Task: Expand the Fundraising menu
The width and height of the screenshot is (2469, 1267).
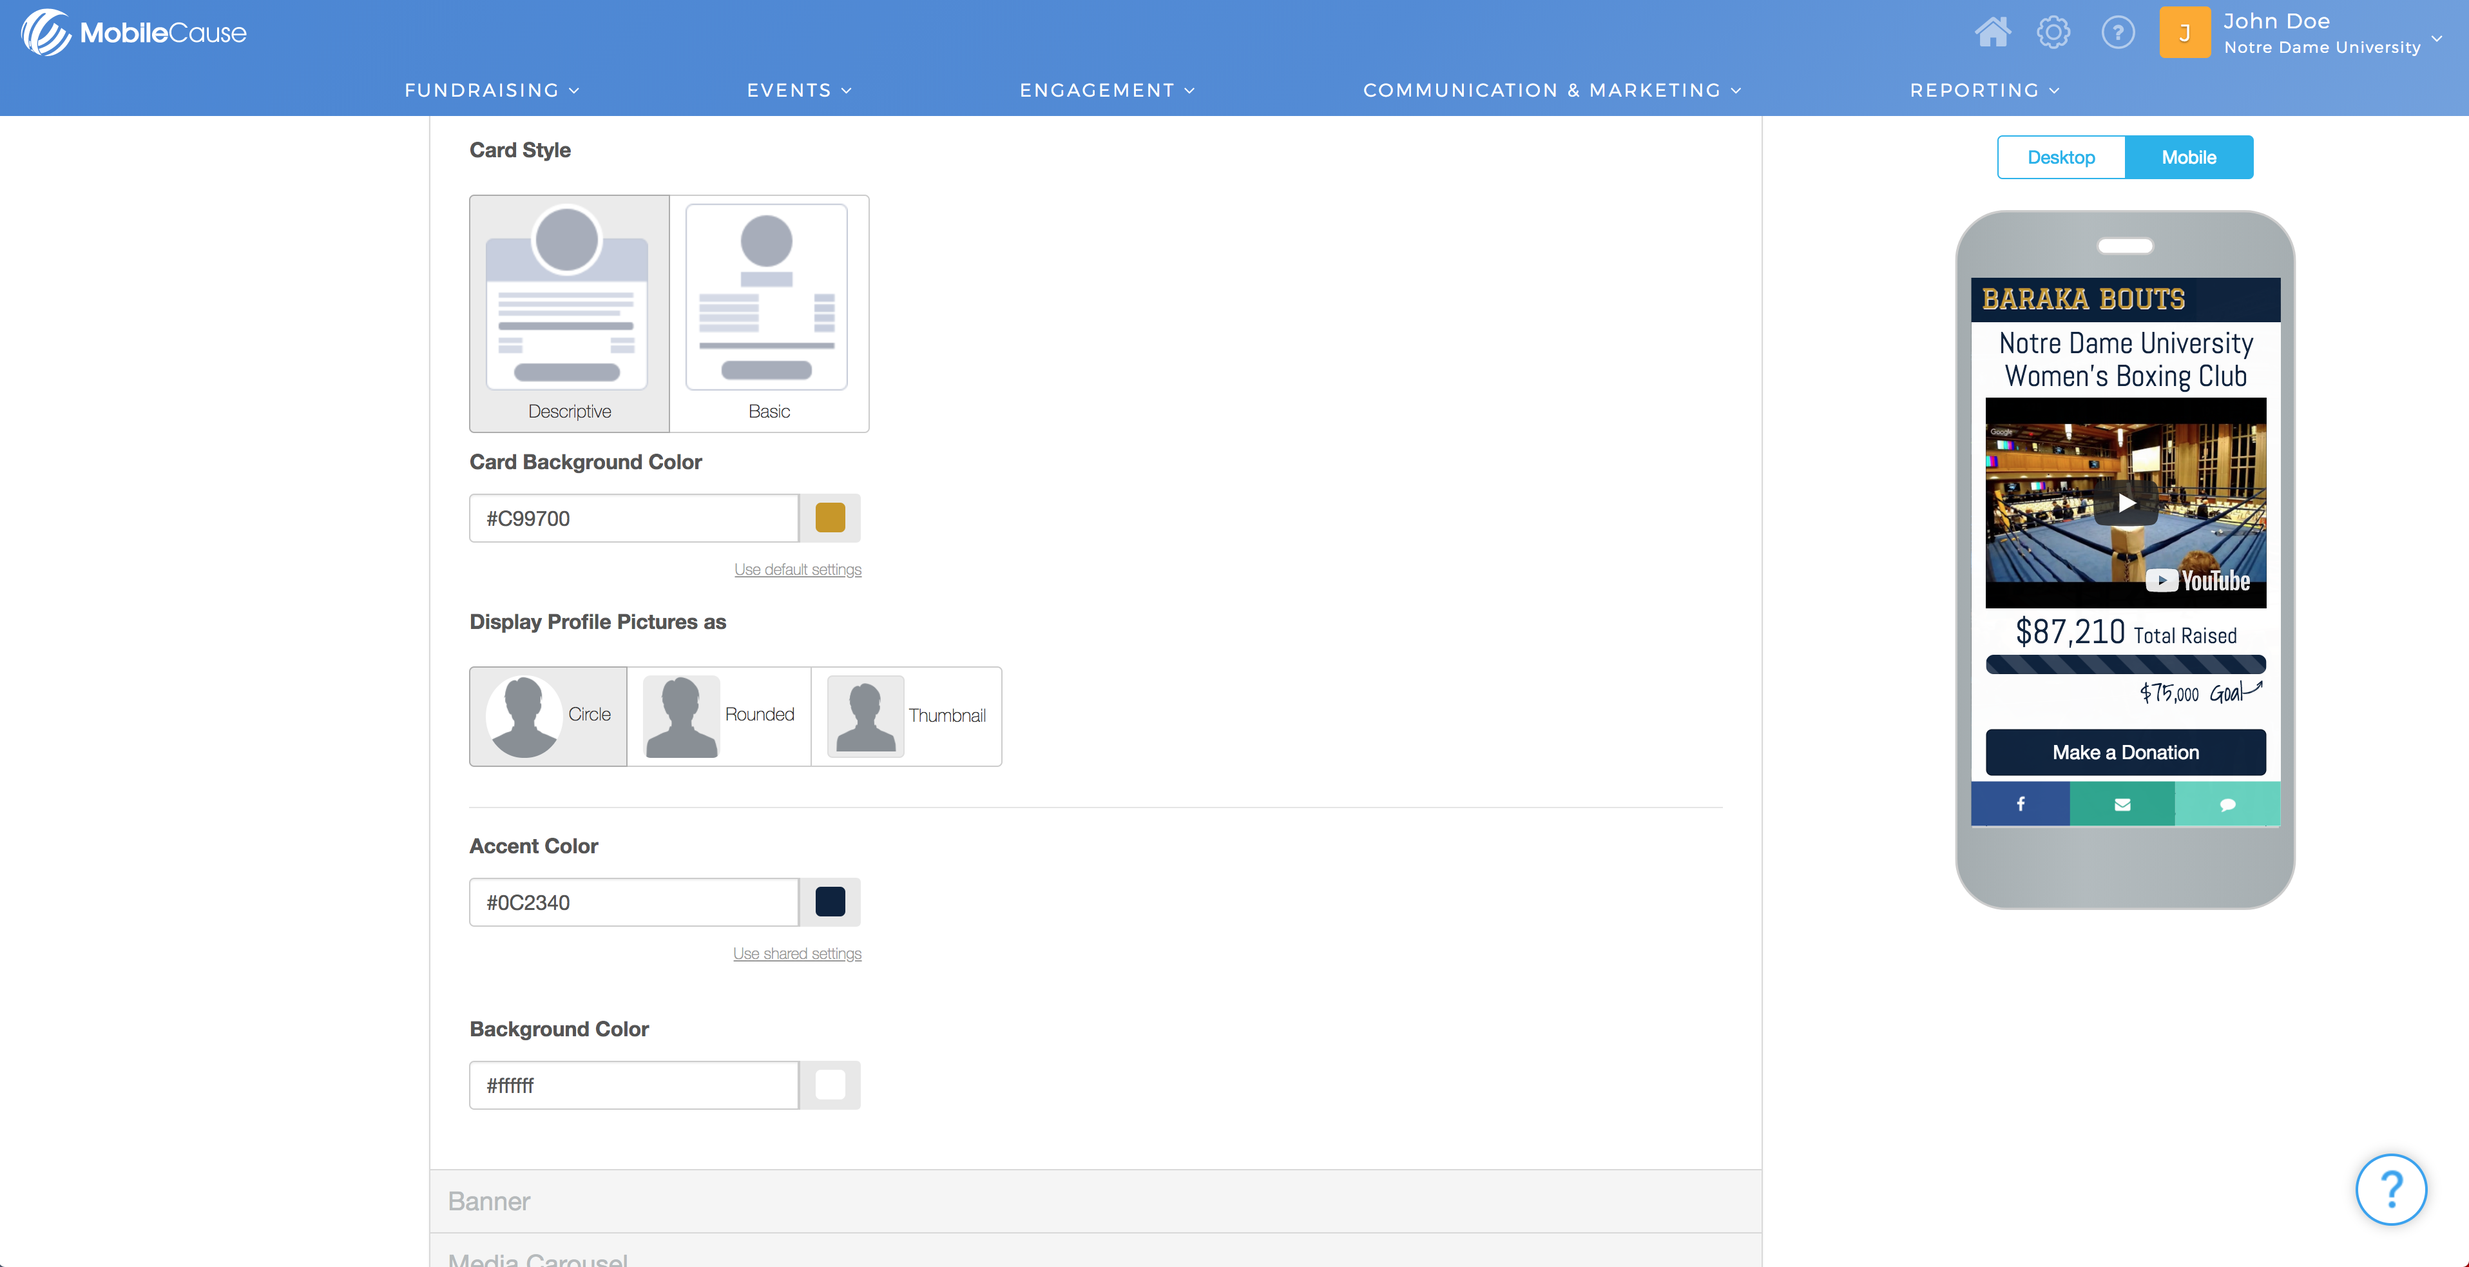Action: pos(492,90)
